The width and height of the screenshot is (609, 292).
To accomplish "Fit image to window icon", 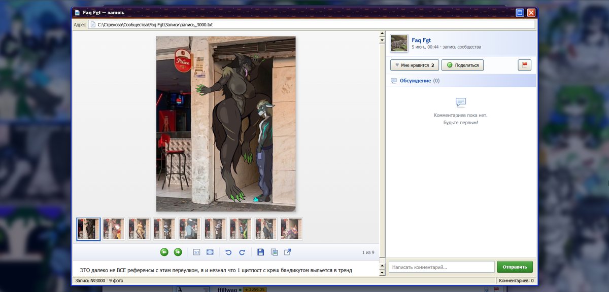I will [x=210, y=252].
